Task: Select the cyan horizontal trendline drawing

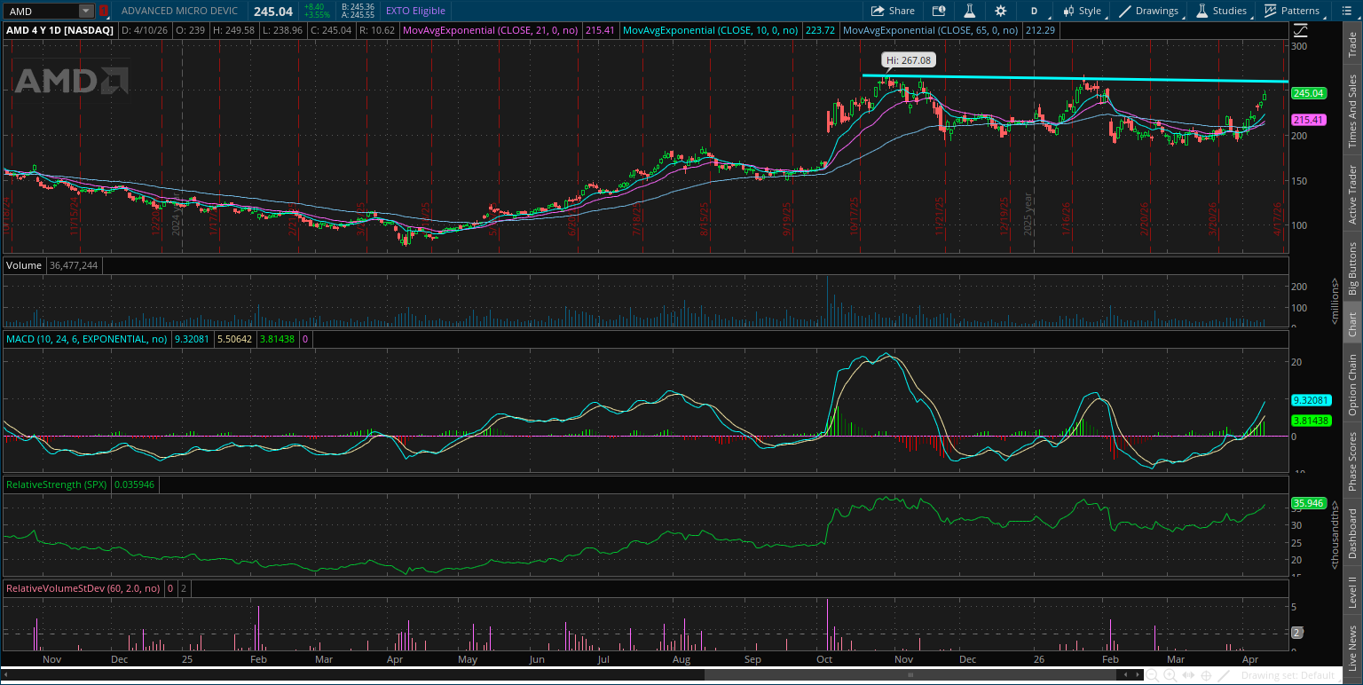Action: (x=1075, y=78)
